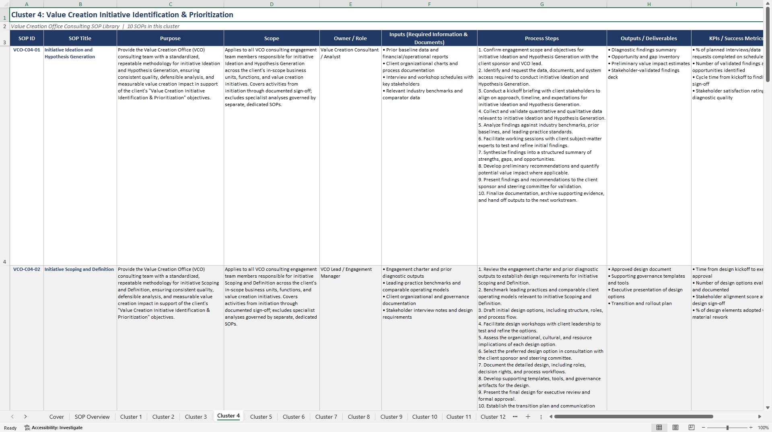
Task: Switch to Page Layout view icon
Action: (675, 428)
